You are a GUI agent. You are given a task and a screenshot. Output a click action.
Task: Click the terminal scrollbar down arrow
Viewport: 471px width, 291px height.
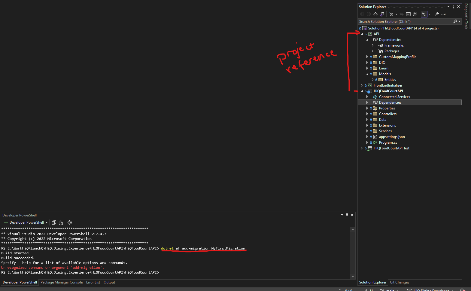pos(353,277)
